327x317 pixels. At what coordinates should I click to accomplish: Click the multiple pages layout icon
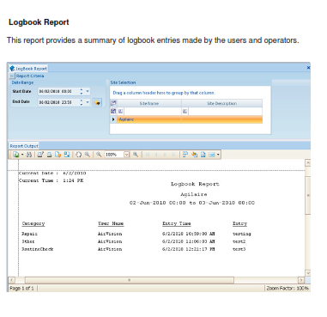coord(185,155)
